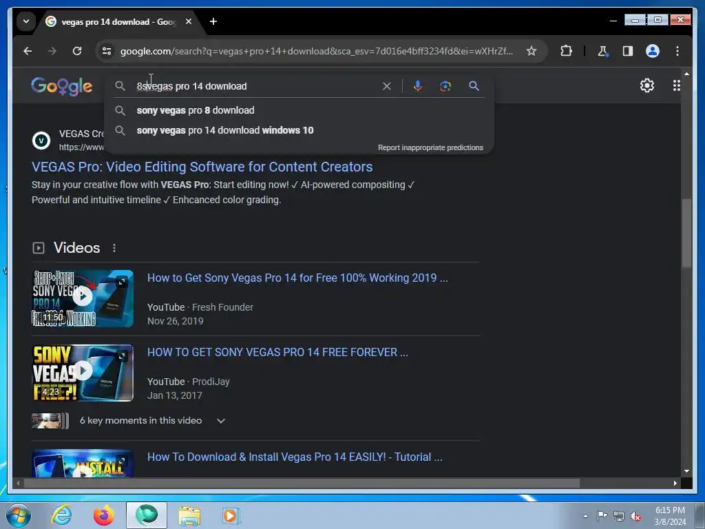The width and height of the screenshot is (705, 529).
Task: Open Action Center flag icon
Action: [x=602, y=516]
